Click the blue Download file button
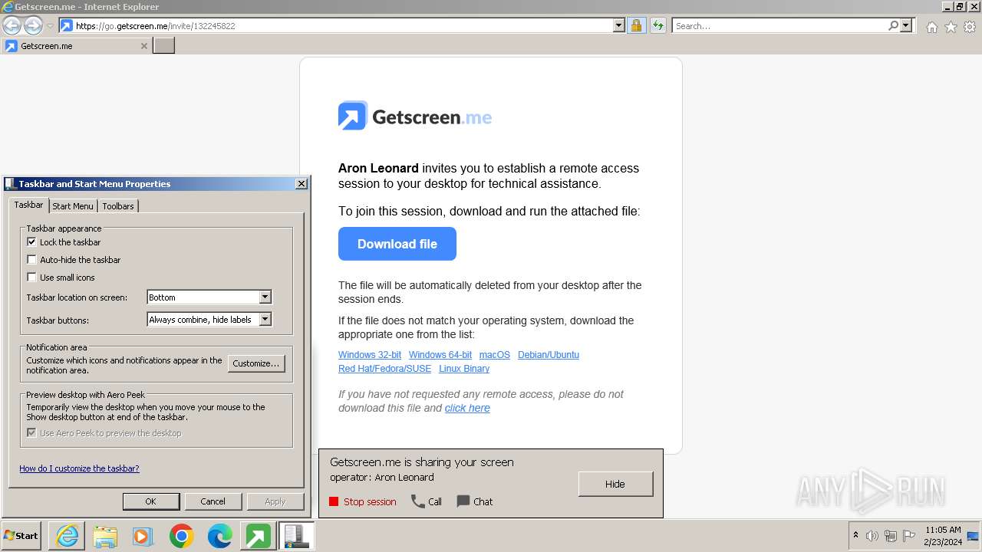This screenshot has width=982, height=552. click(397, 244)
